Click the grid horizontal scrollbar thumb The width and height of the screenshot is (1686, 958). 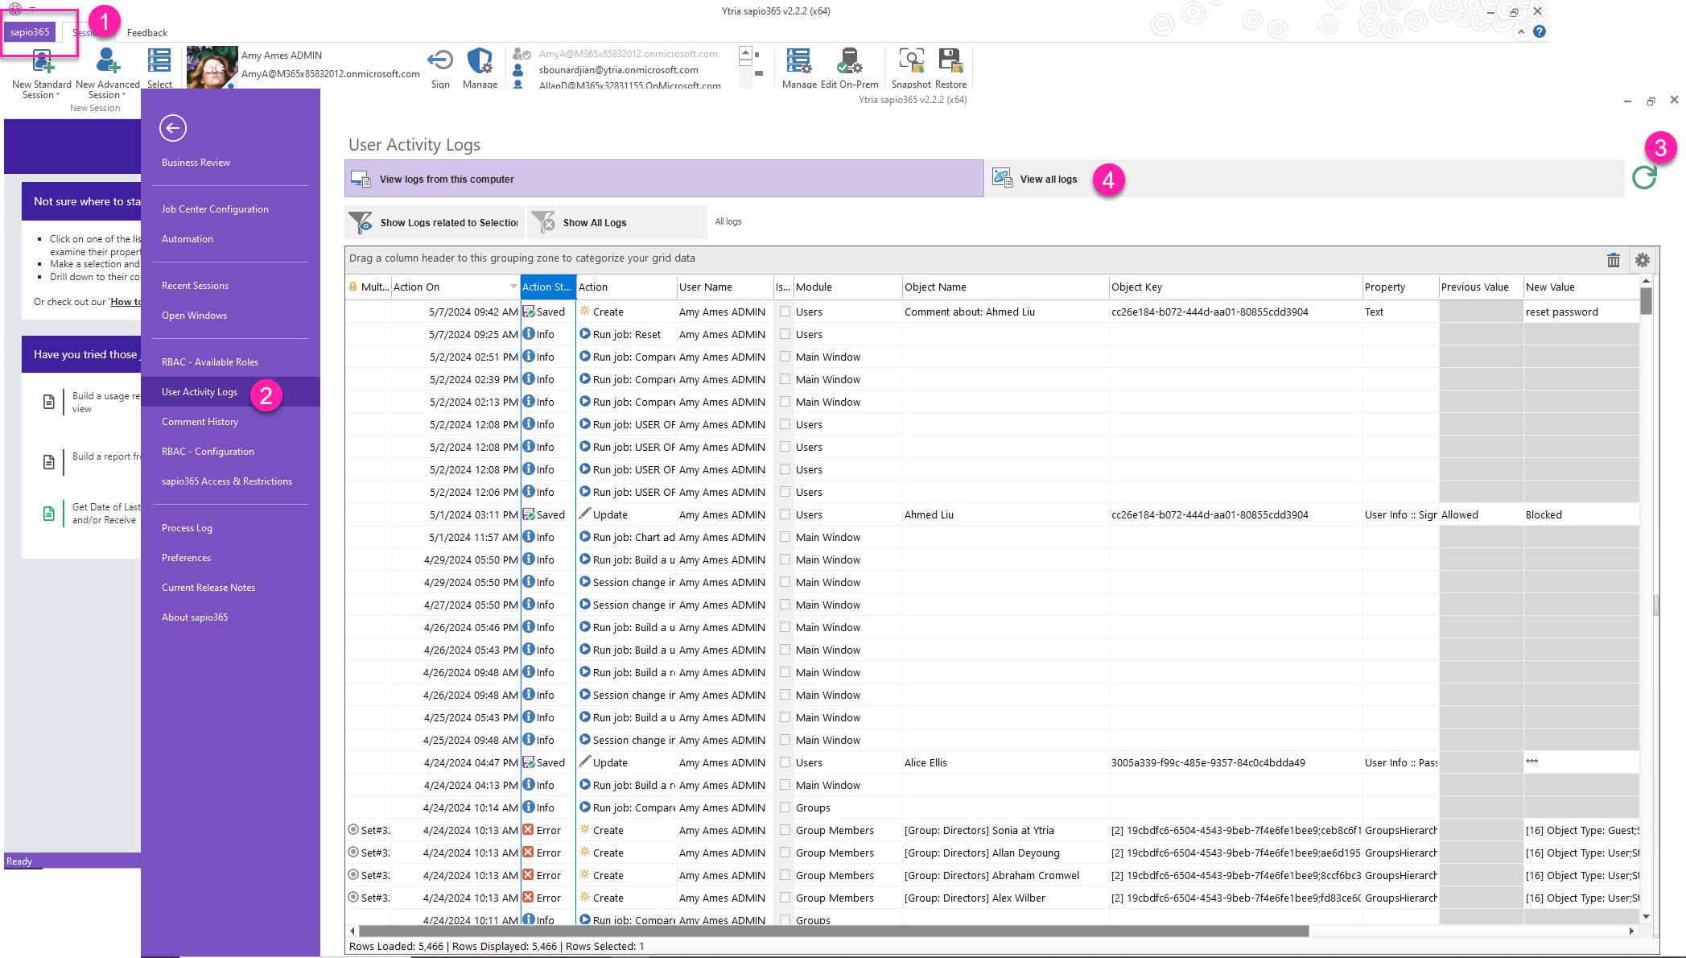pos(833,931)
